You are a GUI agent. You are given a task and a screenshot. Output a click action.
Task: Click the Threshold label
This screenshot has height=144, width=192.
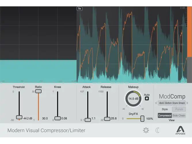19,87
